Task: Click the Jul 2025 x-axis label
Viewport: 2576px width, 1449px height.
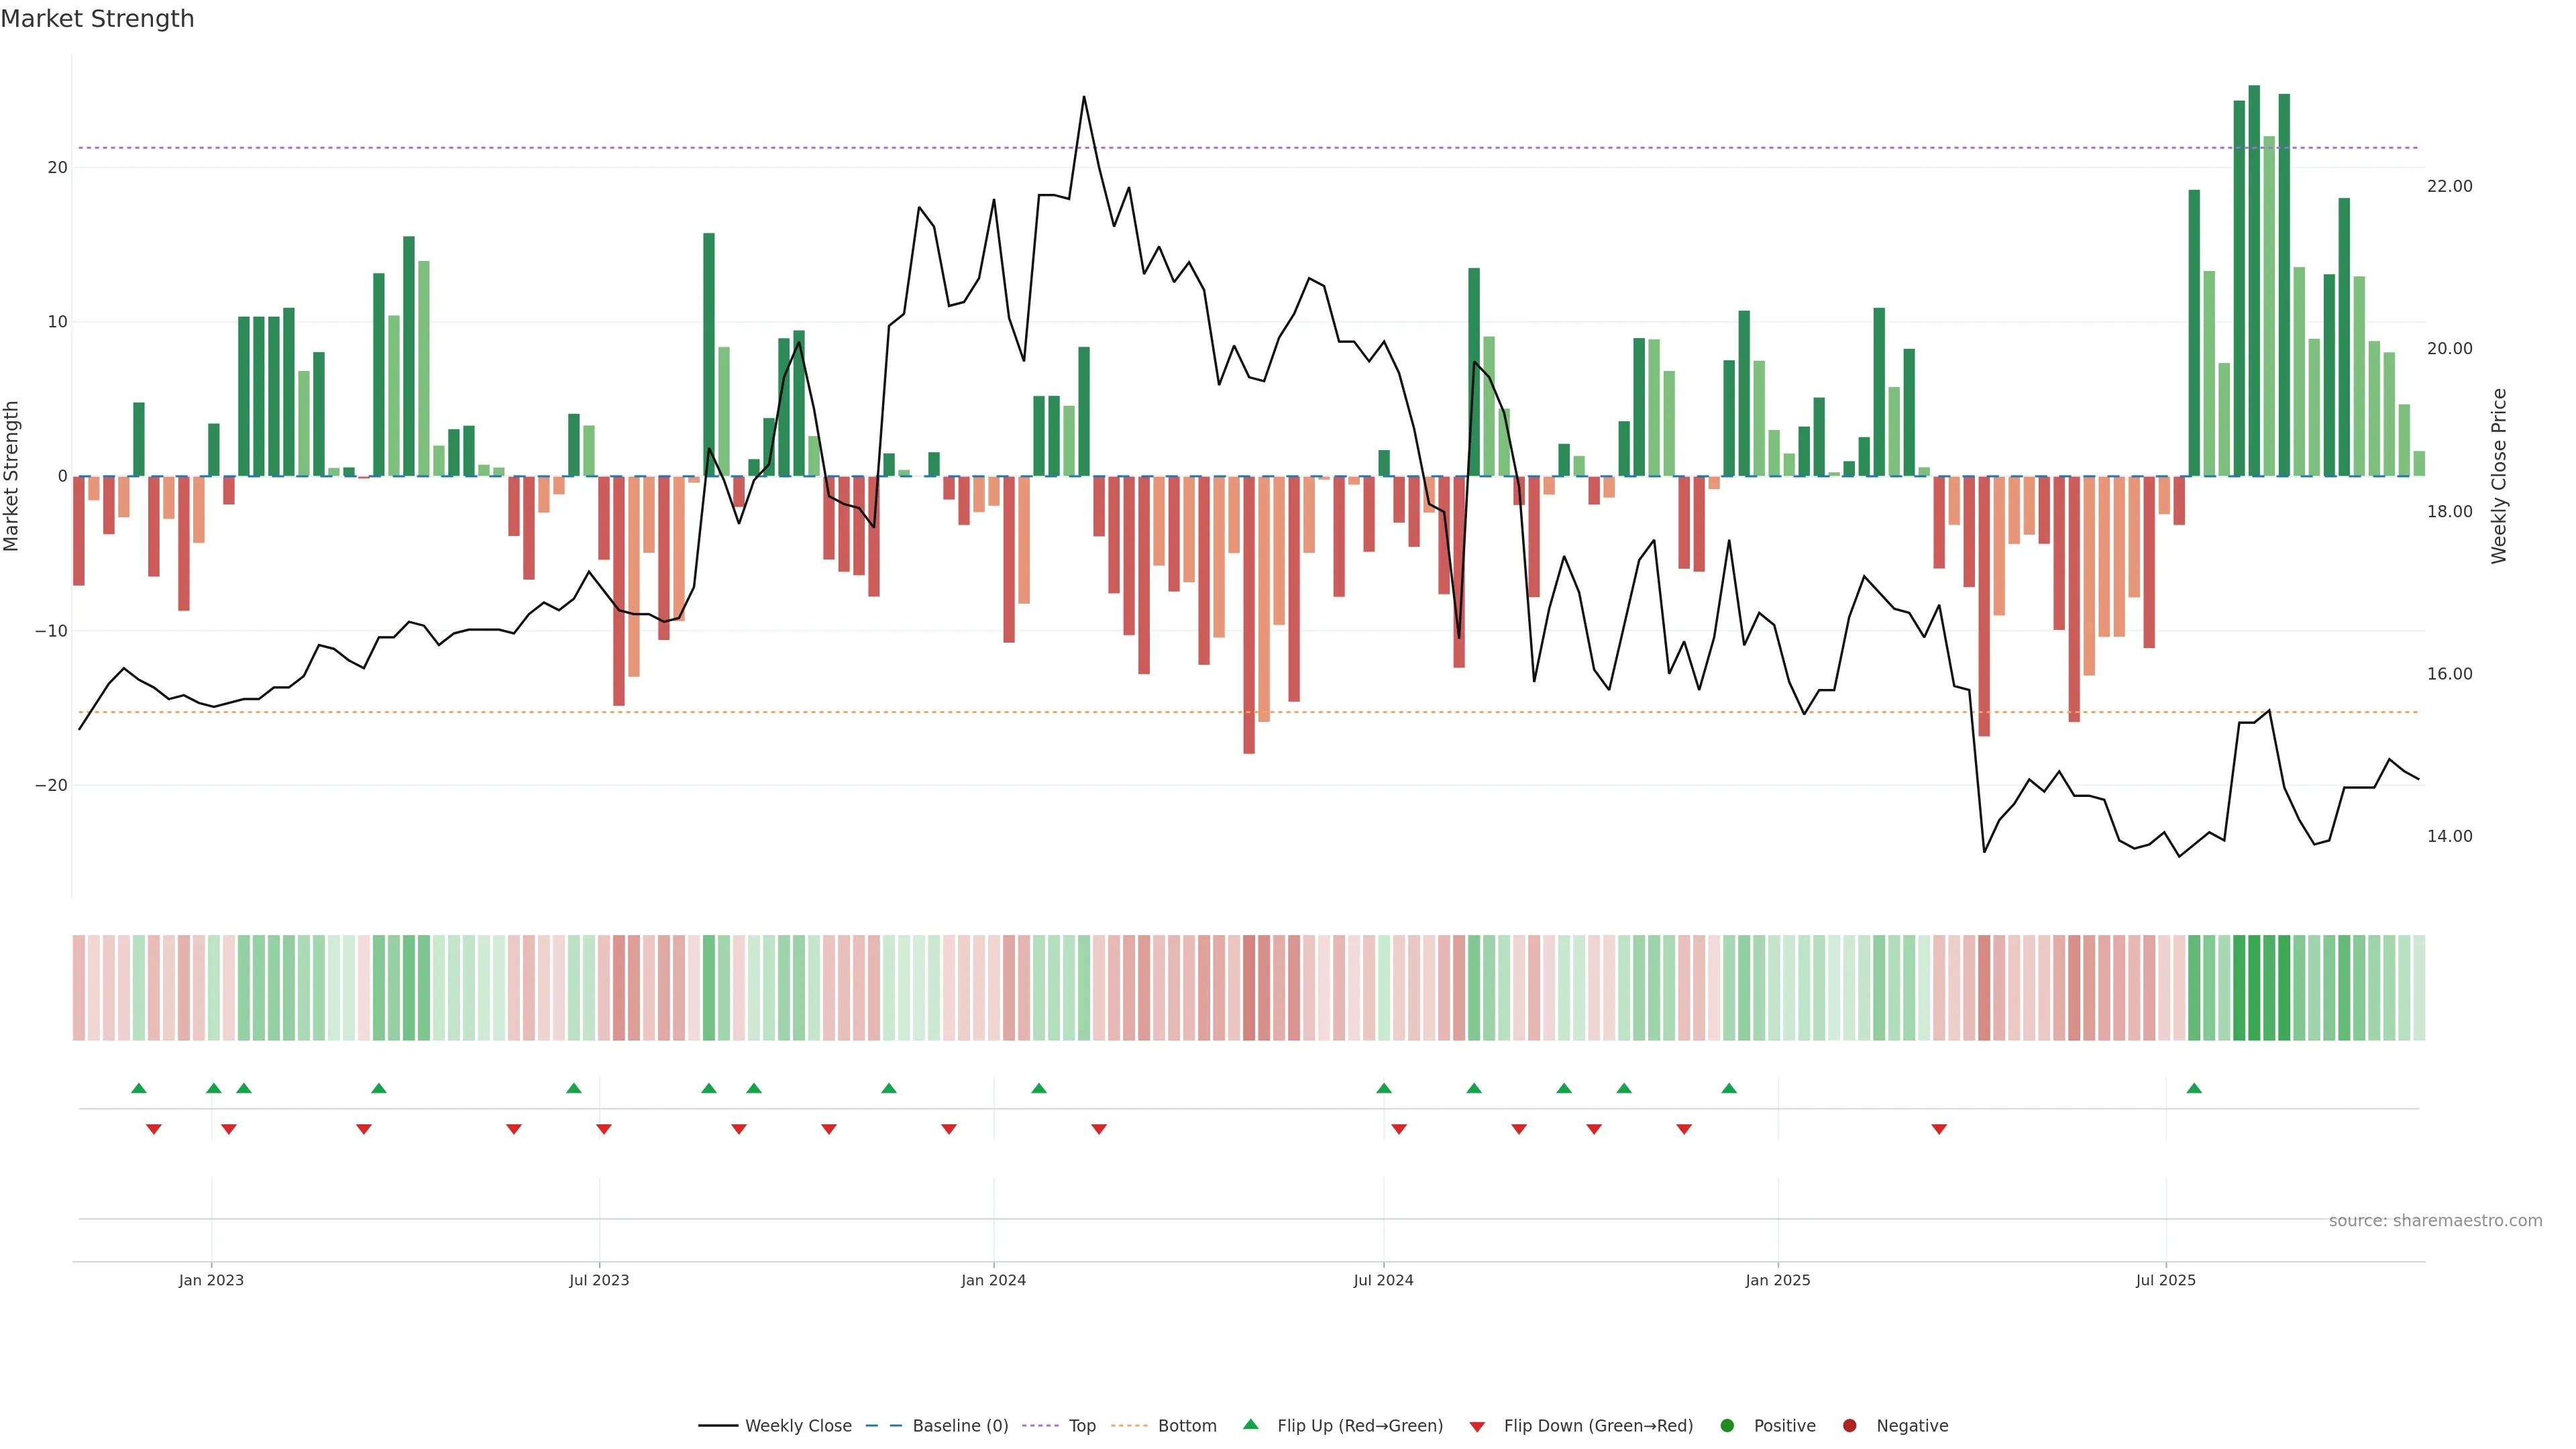Action: coord(2165,1280)
